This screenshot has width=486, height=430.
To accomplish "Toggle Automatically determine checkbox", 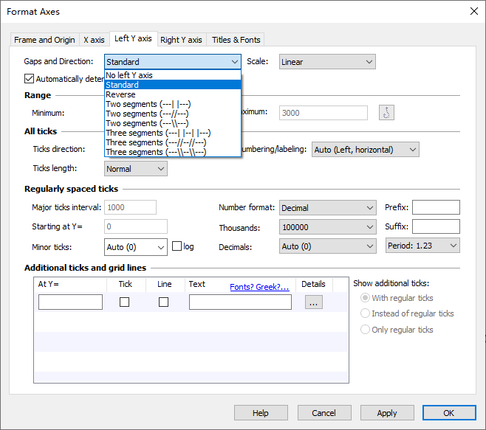I will (x=29, y=79).
